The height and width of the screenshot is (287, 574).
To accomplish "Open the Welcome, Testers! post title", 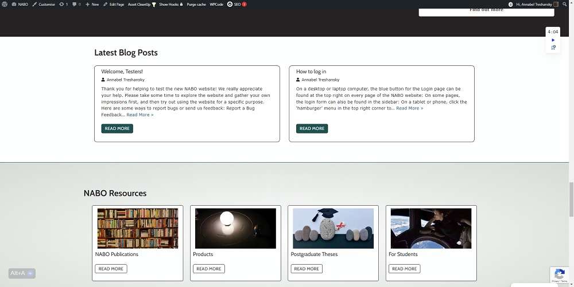I will coord(122,72).
